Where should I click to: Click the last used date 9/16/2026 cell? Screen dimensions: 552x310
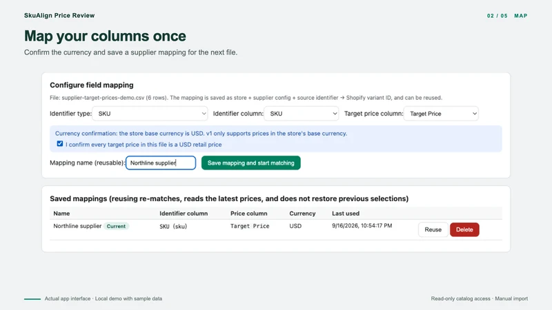click(362, 226)
